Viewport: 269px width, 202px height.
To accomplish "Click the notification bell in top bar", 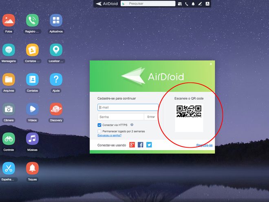I will [x=193, y=4].
